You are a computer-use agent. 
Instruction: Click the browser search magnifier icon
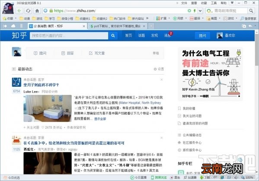[x=251, y=11]
